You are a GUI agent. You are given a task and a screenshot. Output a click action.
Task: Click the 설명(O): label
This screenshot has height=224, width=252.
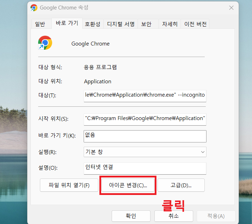point(48,168)
